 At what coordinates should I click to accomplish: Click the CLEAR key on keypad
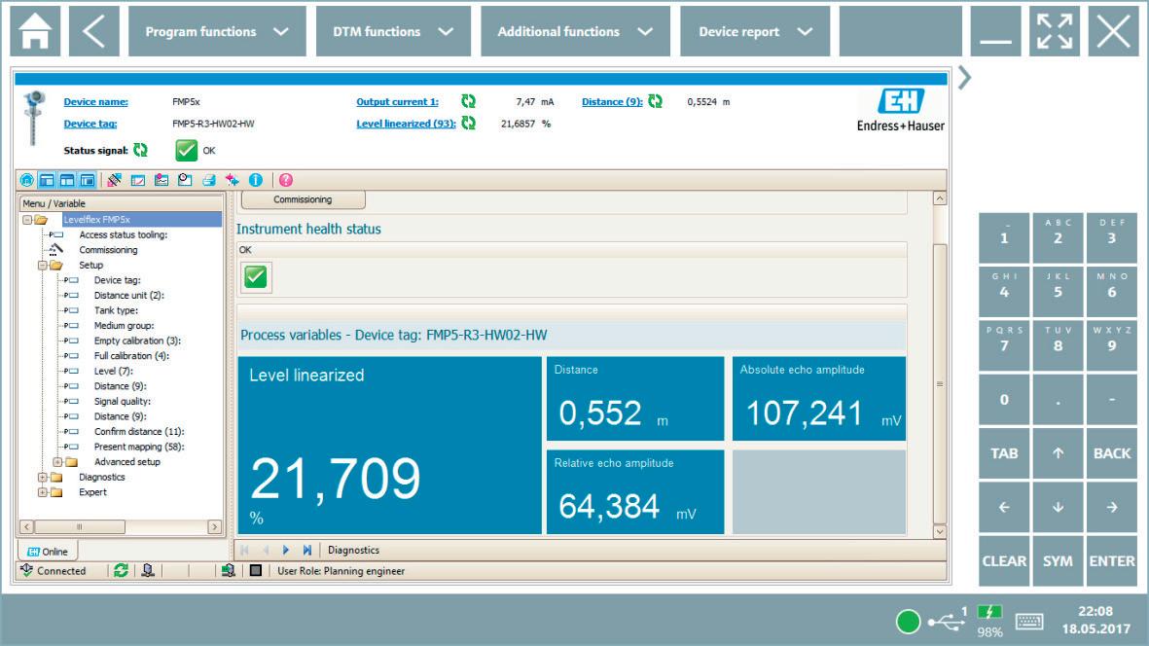(1004, 561)
